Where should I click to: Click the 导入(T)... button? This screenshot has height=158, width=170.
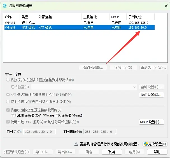(43, 152)
